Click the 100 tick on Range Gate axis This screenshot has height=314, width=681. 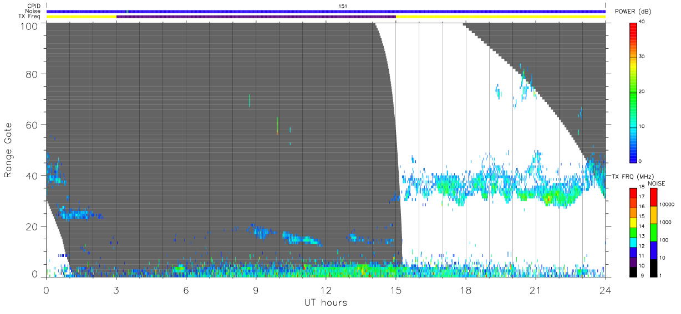coord(30,26)
